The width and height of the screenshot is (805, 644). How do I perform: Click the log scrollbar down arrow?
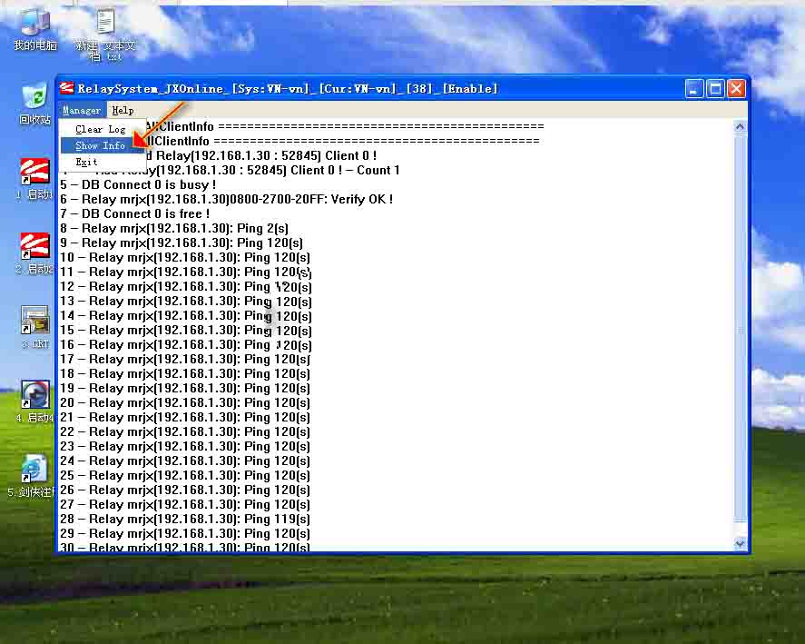point(740,543)
